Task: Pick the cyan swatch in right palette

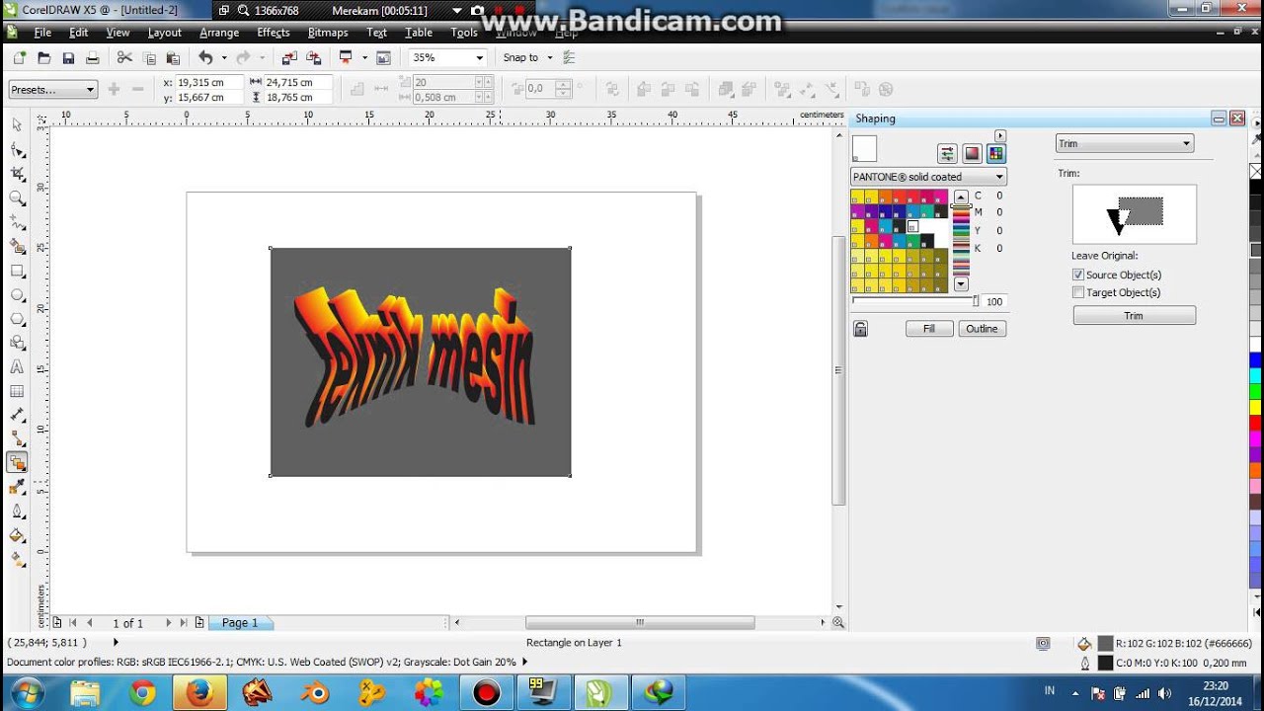Action: pos(1256,375)
